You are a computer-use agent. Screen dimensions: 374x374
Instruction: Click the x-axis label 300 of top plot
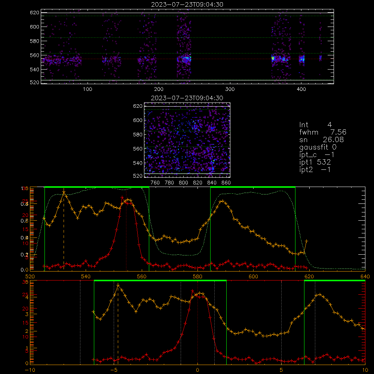pyautogui.click(x=230, y=89)
